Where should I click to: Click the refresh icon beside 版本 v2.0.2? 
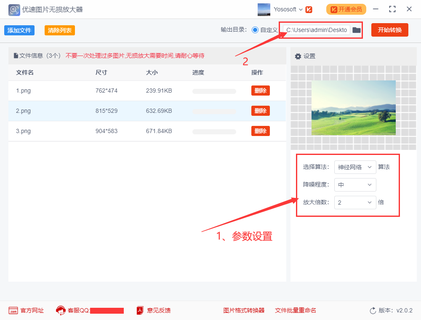click(x=372, y=310)
